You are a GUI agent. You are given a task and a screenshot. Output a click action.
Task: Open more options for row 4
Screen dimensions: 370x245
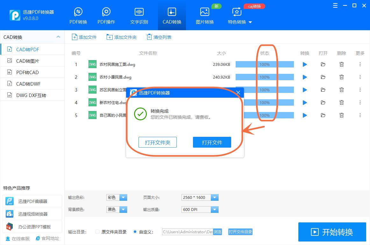point(360,102)
